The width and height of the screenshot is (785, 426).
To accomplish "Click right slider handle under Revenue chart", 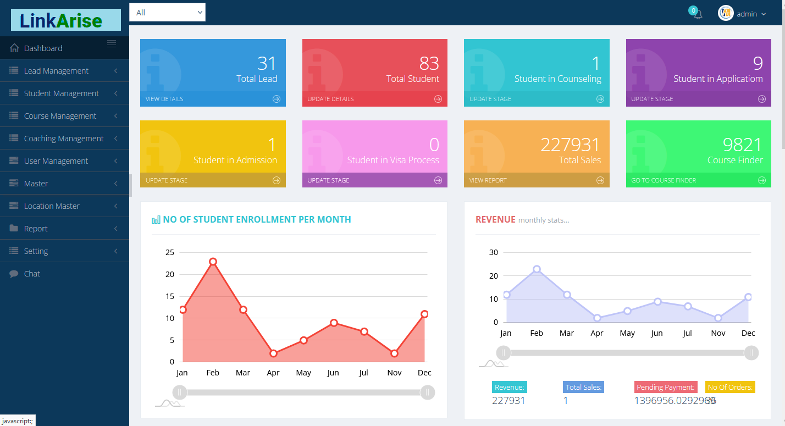I will [x=751, y=353].
